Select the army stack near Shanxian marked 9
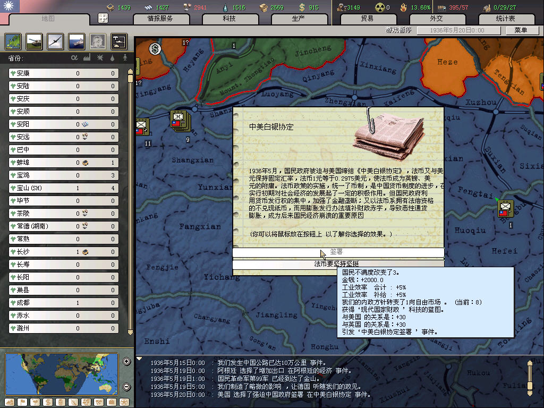 pos(180,121)
